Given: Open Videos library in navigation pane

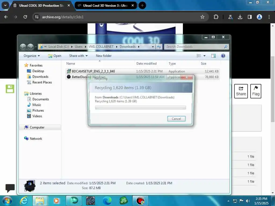Looking at the screenshot, I should pyautogui.click(x=37, y=116).
